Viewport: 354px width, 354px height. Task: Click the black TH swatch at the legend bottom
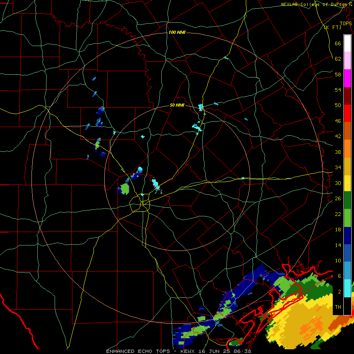point(347,306)
